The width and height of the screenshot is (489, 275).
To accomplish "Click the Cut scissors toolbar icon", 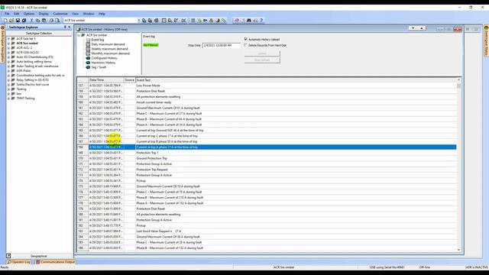I will pos(31,21).
